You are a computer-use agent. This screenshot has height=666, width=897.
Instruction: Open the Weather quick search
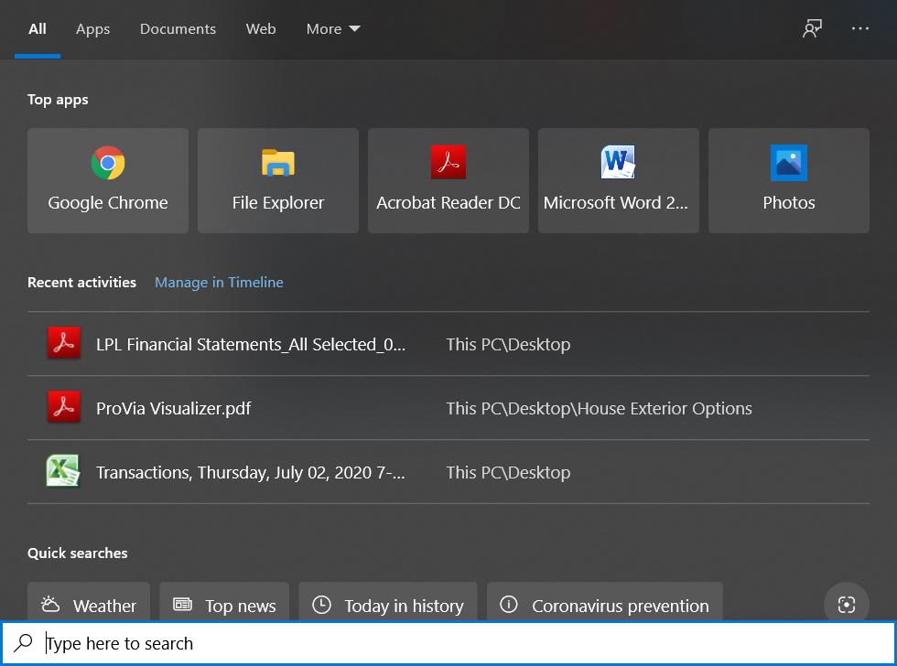point(89,603)
